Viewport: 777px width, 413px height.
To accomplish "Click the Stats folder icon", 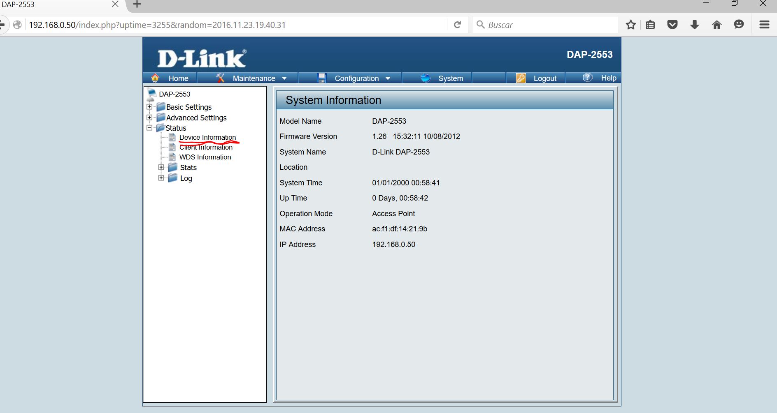I will click(x=173, y=167).
